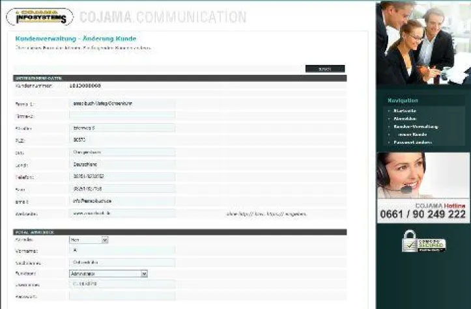Click the Infosystems logo

[x=39, y=17]
